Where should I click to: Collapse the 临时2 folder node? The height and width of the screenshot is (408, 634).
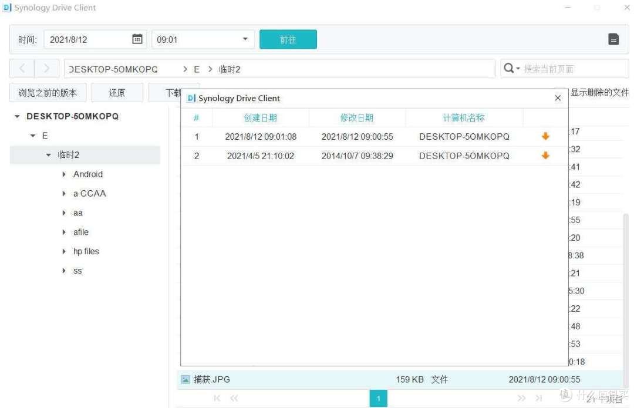tap(49, 155)
